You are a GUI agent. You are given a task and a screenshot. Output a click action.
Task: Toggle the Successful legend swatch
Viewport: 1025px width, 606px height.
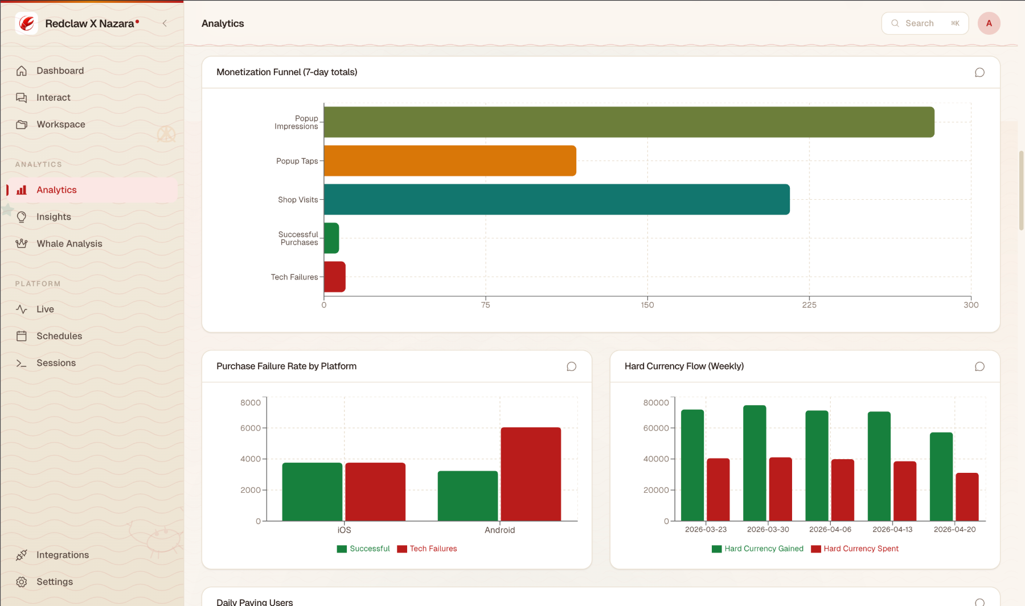click(342, 549)
